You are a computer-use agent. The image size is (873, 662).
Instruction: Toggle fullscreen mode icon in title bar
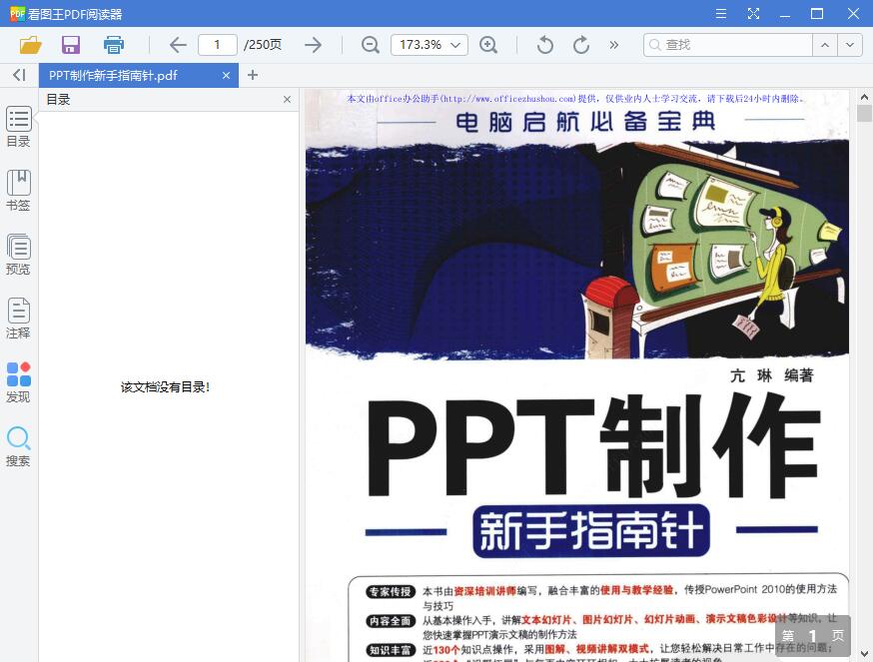(753, 13)
